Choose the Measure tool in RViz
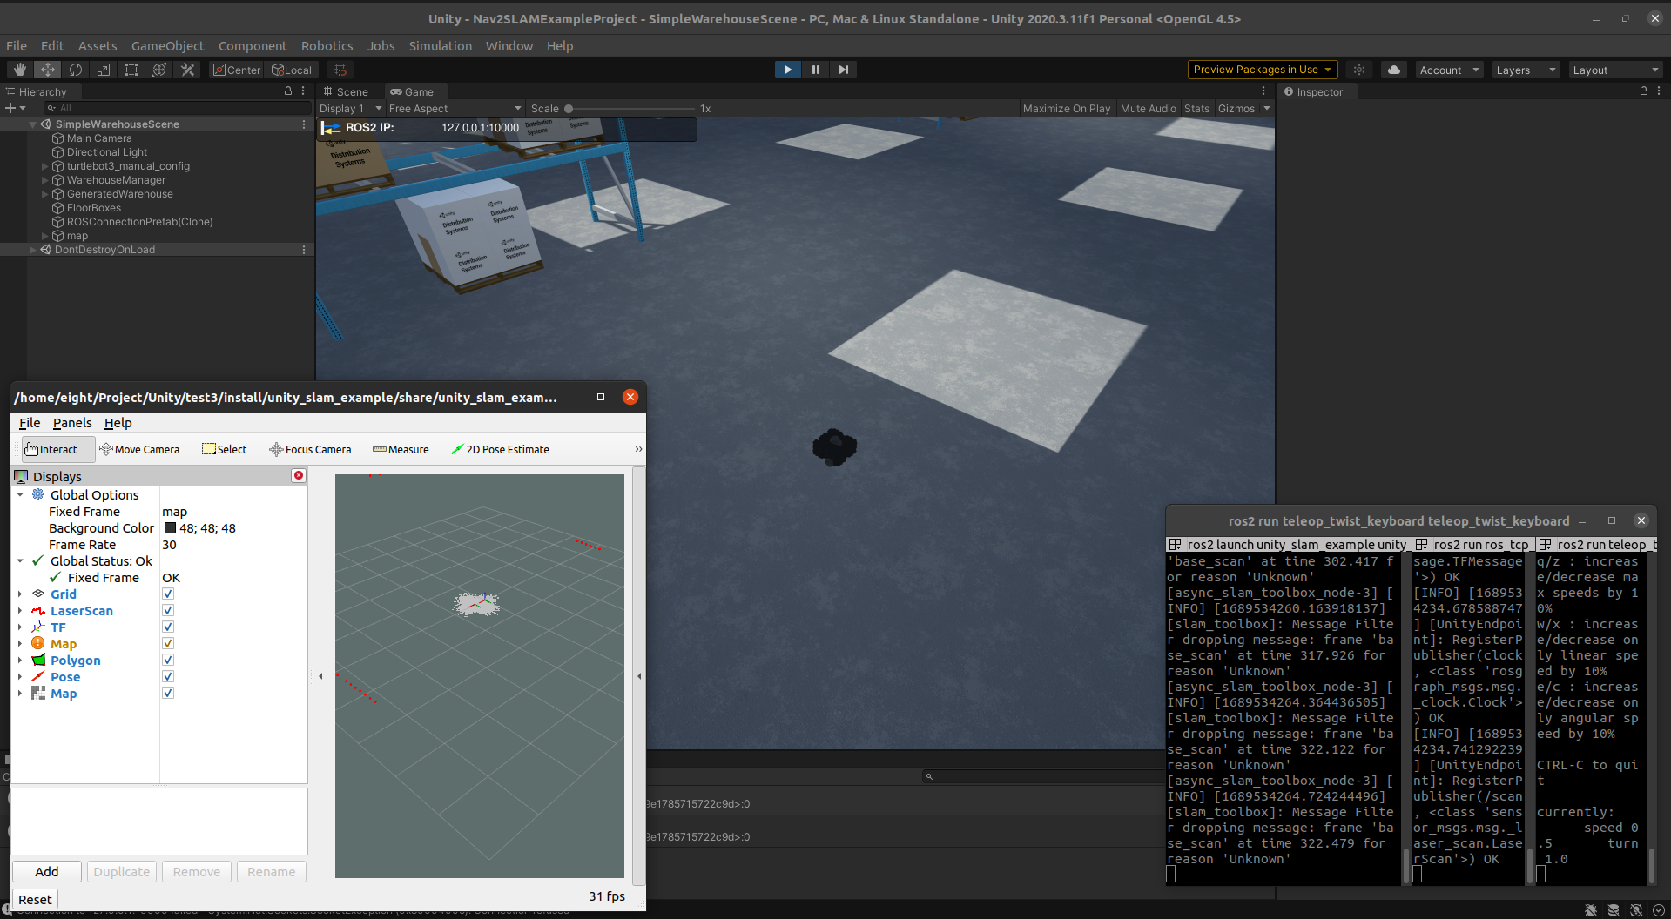Image resolution: width=1671 pixels, height=919 pixels. point(401,449)
